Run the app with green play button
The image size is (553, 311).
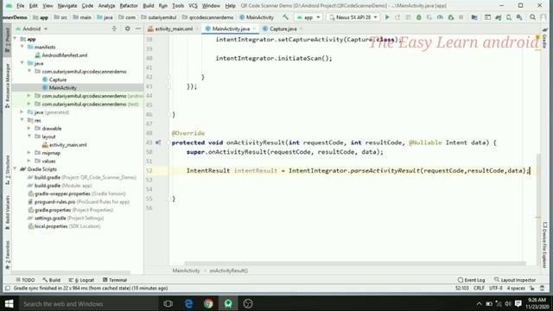[x=387, y=17]
